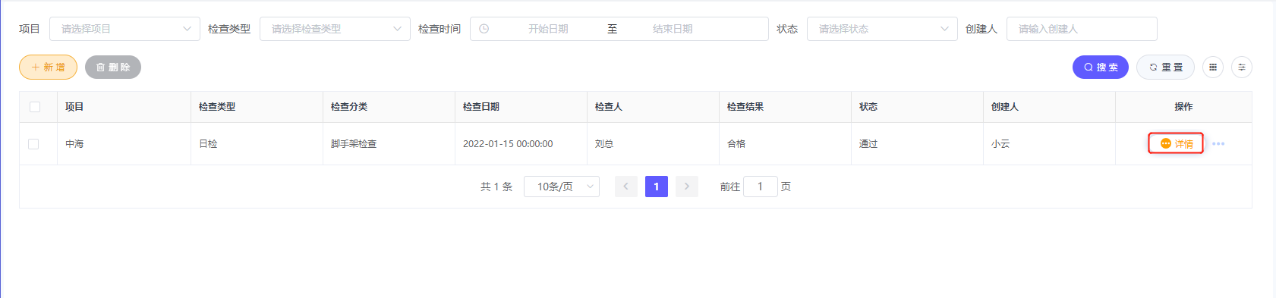Click the 结束日期 end date field

click(x=673, y=29)
